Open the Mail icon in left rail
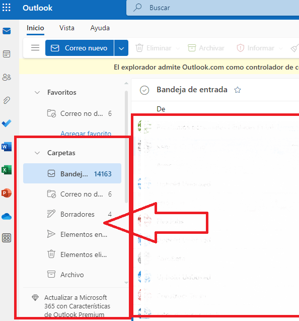This screenshot has width=299, height=321. 7,31
